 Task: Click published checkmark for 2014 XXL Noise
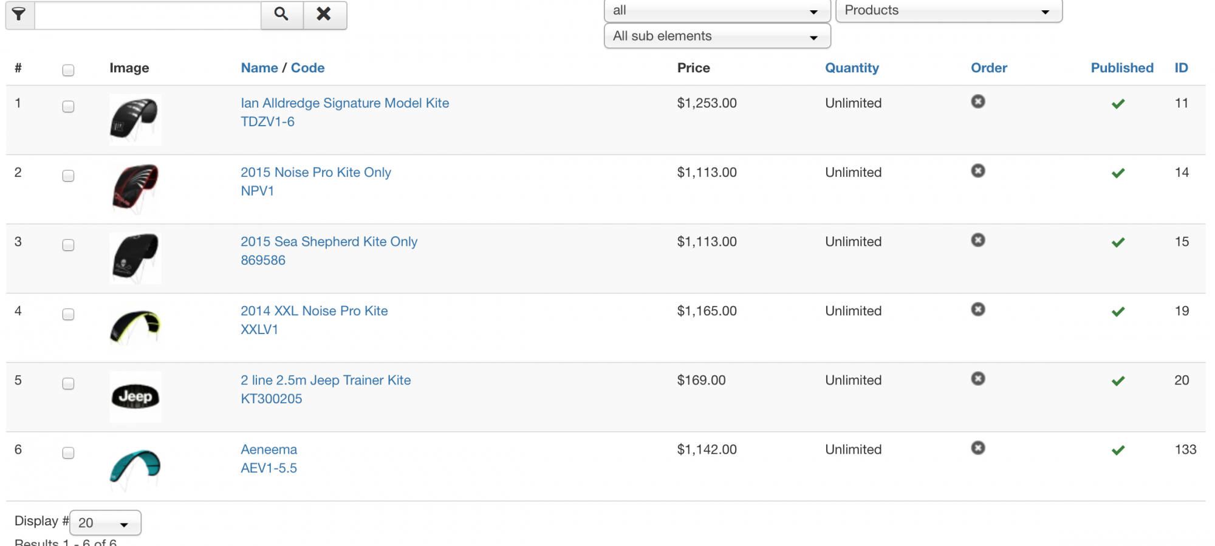[1118, 312]
